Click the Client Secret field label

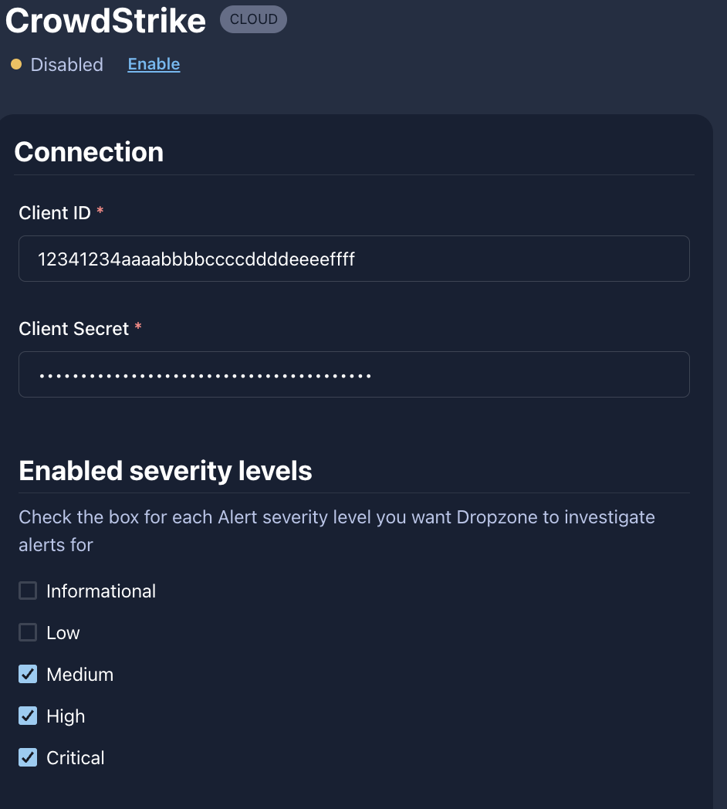[x=73, y=329]
